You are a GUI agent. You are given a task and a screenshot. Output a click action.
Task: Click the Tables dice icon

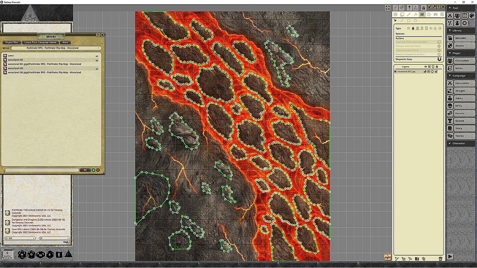450,136
